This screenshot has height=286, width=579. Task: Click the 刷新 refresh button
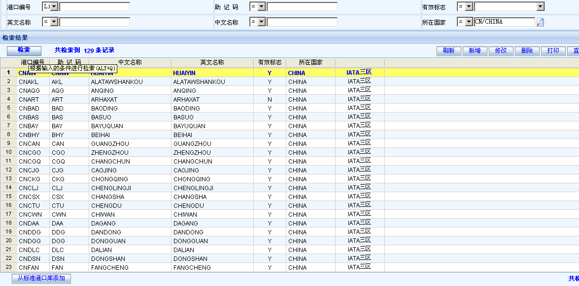tap(448, 51)
